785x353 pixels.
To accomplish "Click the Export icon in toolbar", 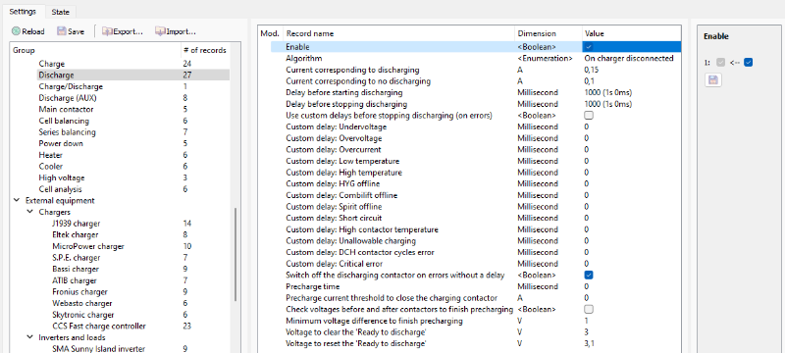I will click(x=107, y=31).
